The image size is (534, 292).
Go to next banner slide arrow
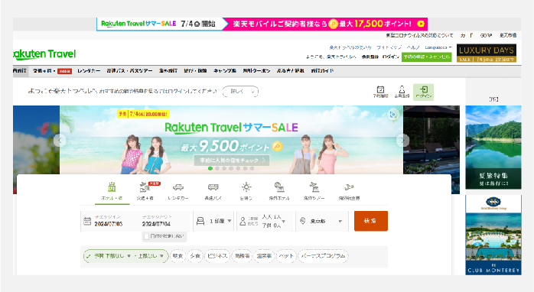(403, 140)
